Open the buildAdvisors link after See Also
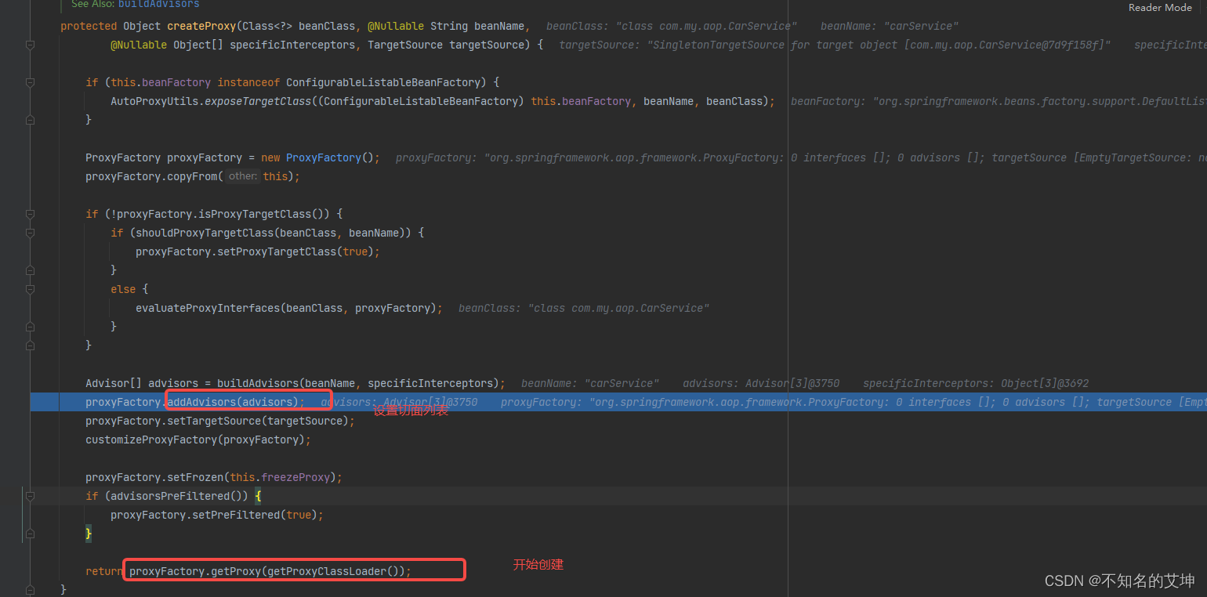Image resolution: width=1207 pixels, height=597 pixels. click(159, 4)
